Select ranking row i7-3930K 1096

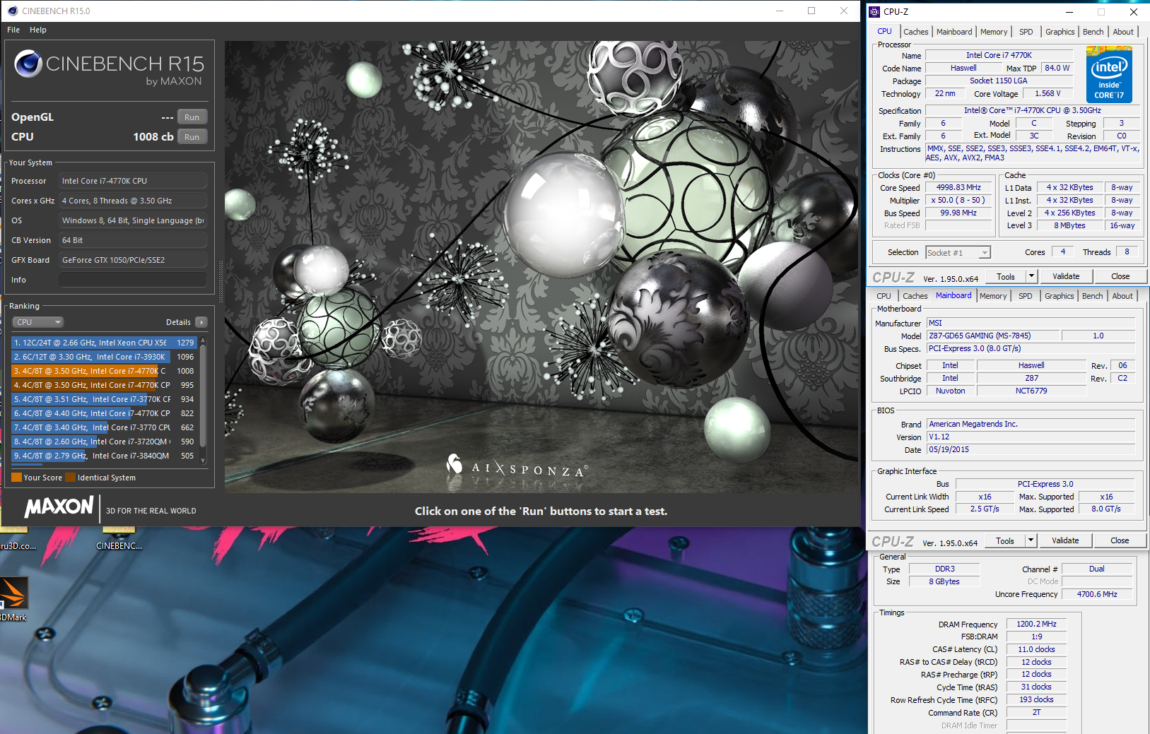[104, 357]
